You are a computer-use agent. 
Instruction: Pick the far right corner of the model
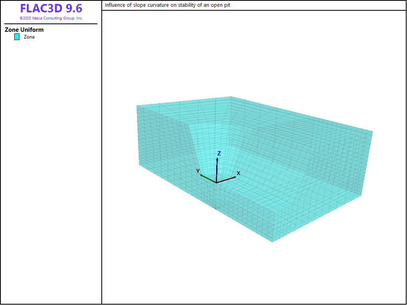coord(372,131)
